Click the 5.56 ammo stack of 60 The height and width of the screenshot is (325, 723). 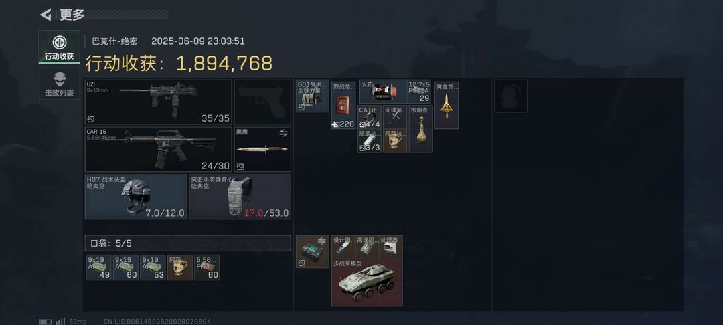pos(207,267)
